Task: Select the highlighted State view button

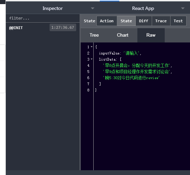Action: [126, 21]
